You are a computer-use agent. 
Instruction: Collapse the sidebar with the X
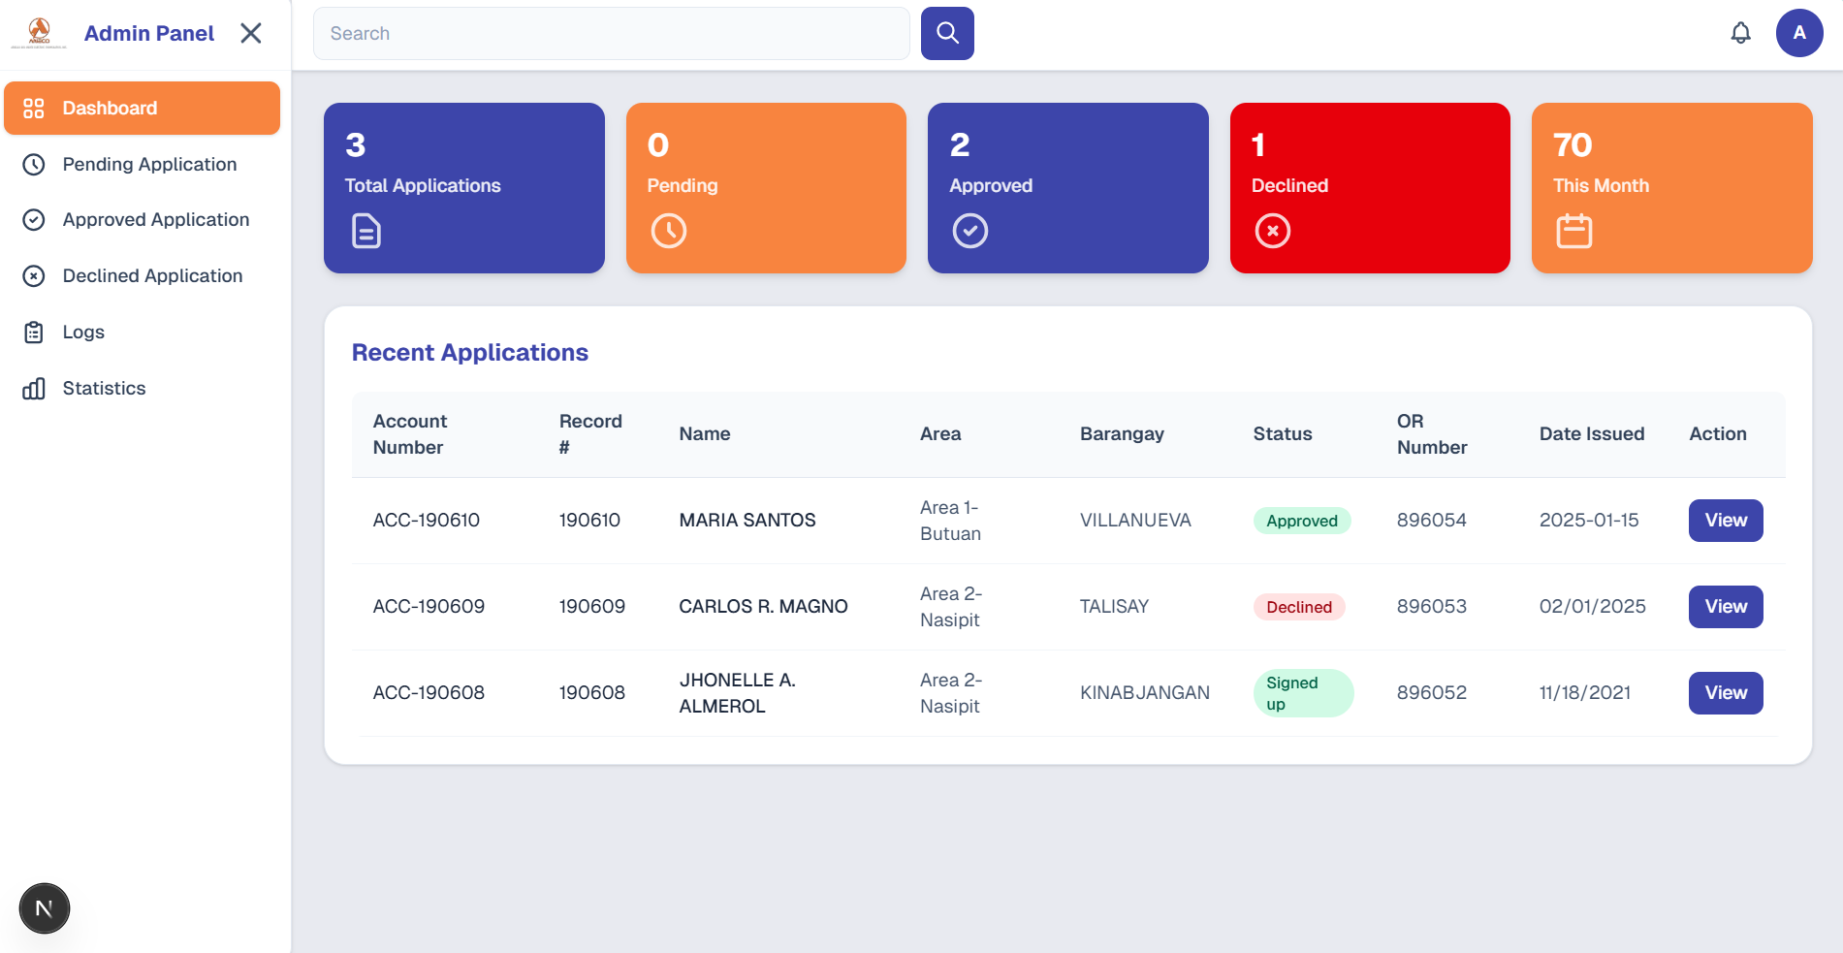click(x=250, y=32)
